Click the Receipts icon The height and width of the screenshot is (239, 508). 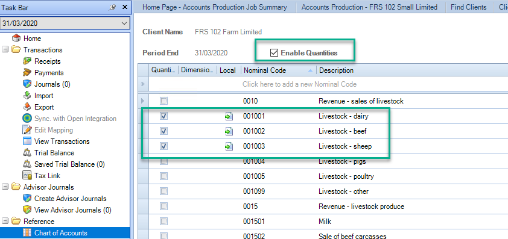(x=27, y=61)
